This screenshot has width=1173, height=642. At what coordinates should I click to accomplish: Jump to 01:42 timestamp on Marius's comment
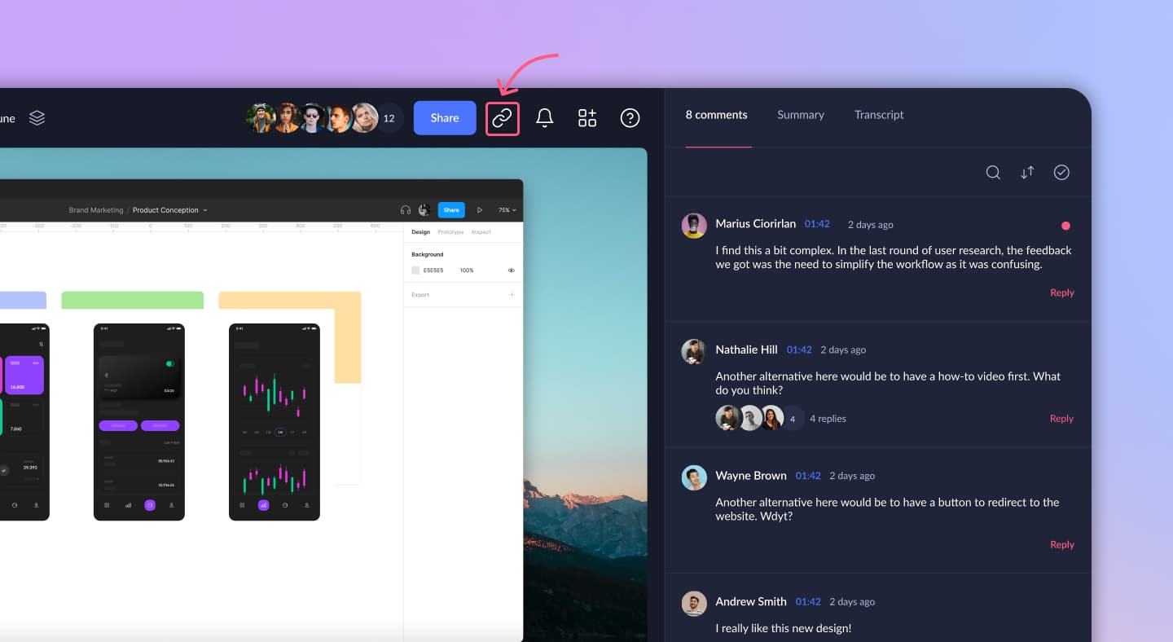[817, 224]
